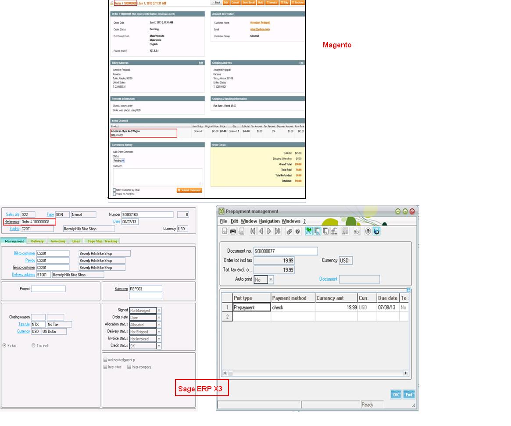This screenshot has width=511, height=426.
Task: Switch to the Sage Ship. Tracking tab
Action: pos(102,241)
